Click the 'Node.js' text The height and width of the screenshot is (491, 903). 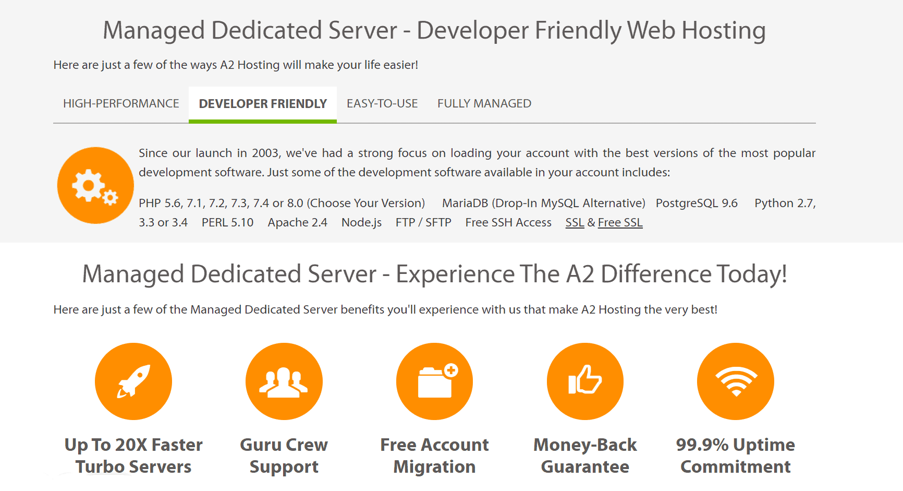(x=361, y=223)
